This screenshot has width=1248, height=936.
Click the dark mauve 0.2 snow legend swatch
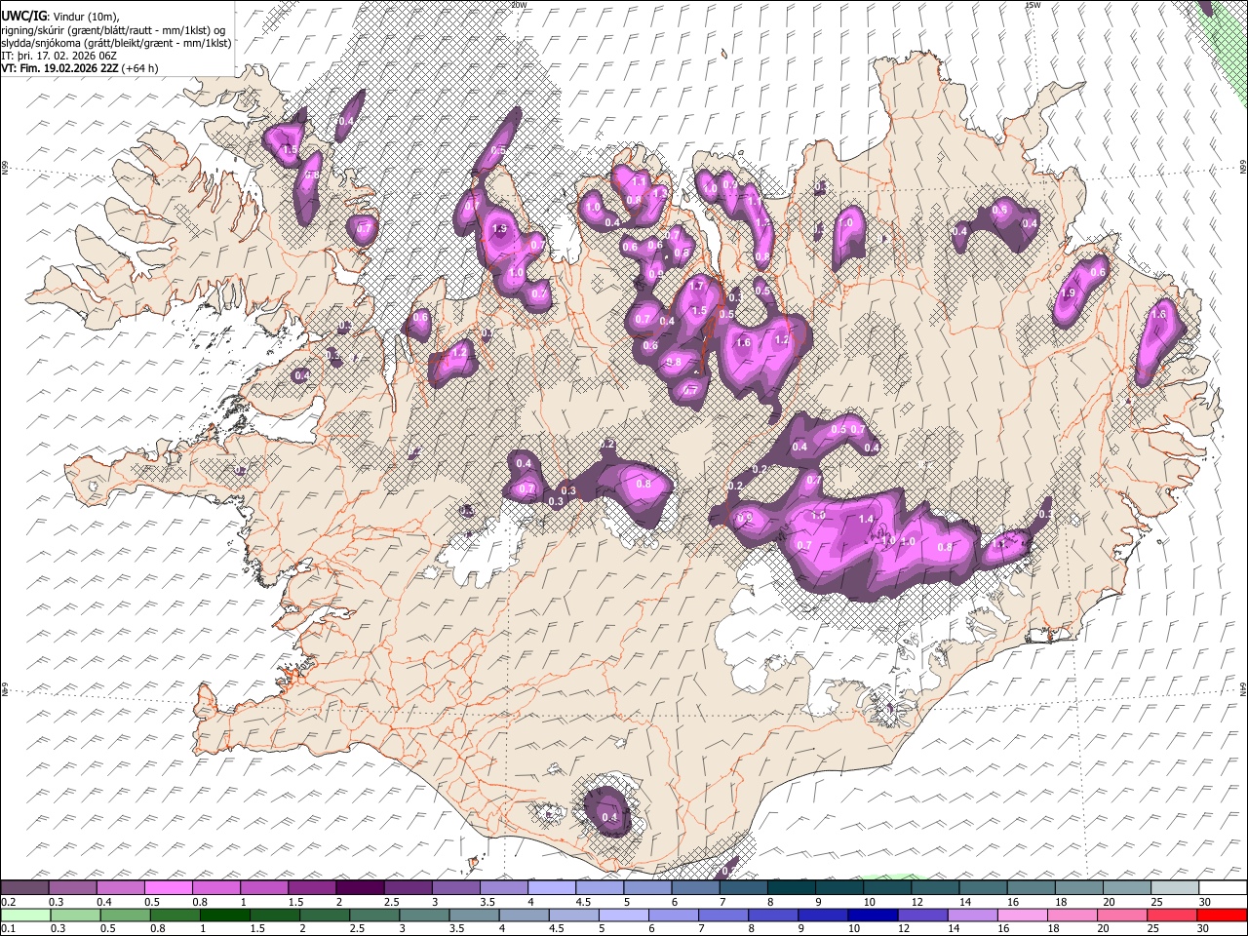[x=24, y=888]
